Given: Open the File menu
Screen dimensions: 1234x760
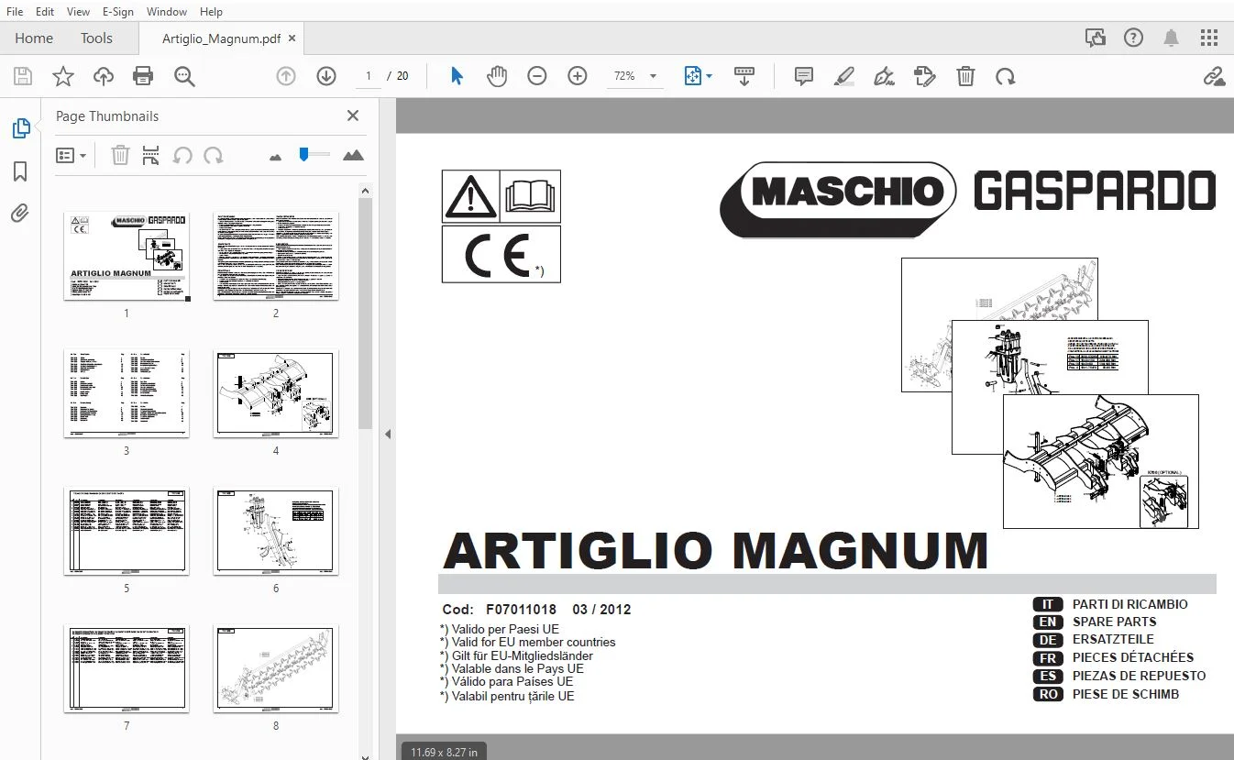Looking at the screenshot, I should click(x=15, y=12).
